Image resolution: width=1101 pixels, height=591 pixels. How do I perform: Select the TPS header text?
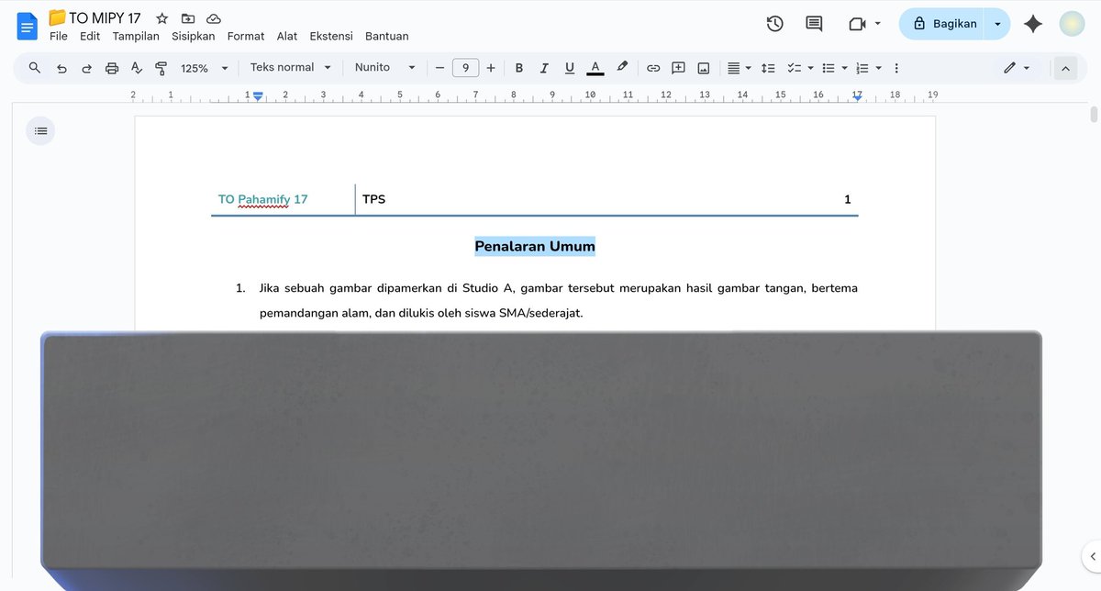tap(373, 199)
